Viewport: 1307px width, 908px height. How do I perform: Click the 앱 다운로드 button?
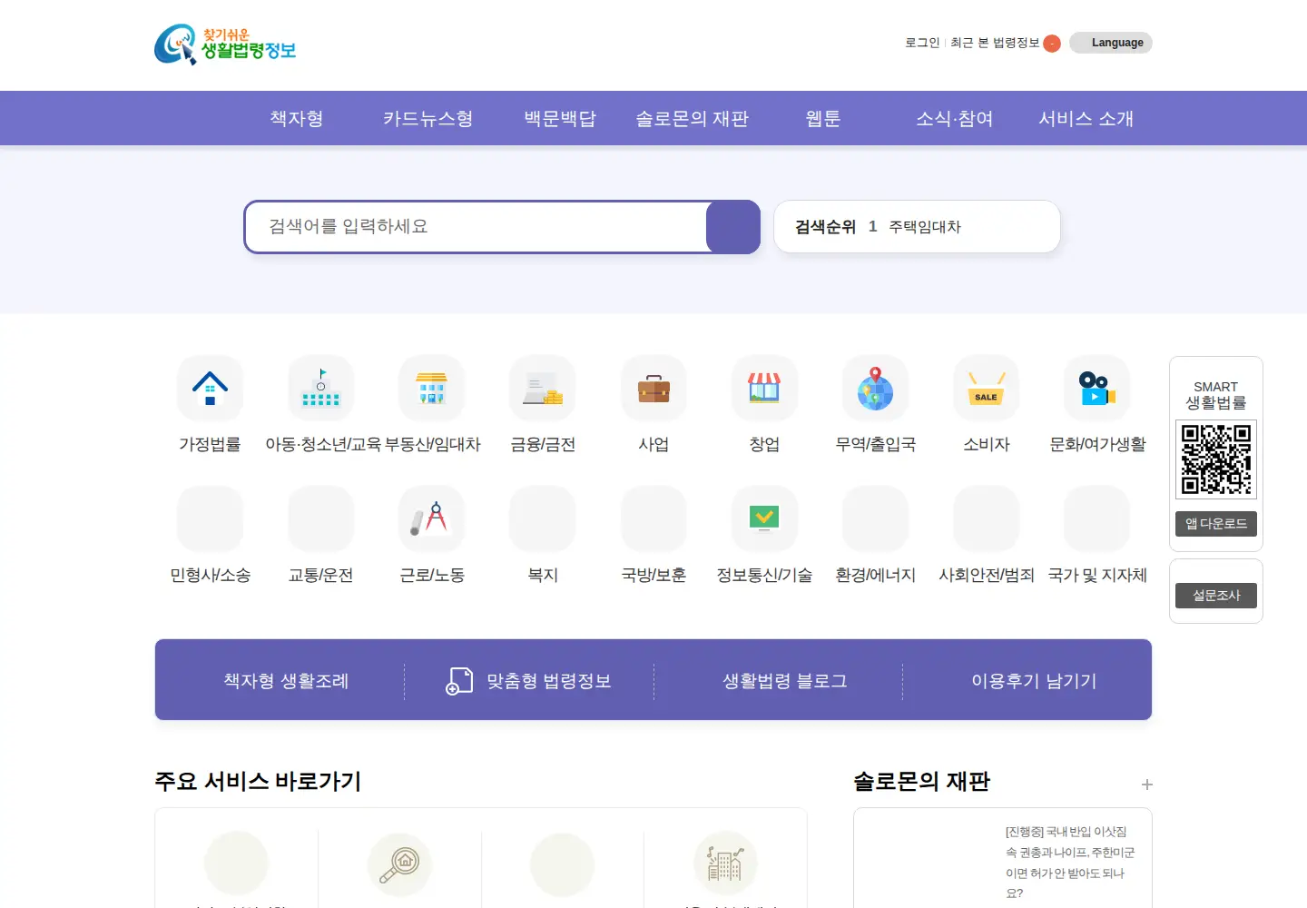(x=1216, y=524)
